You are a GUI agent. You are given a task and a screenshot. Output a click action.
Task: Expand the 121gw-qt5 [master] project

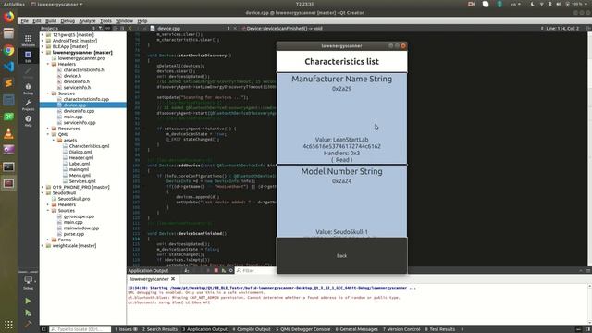click(x=43, y=35)
